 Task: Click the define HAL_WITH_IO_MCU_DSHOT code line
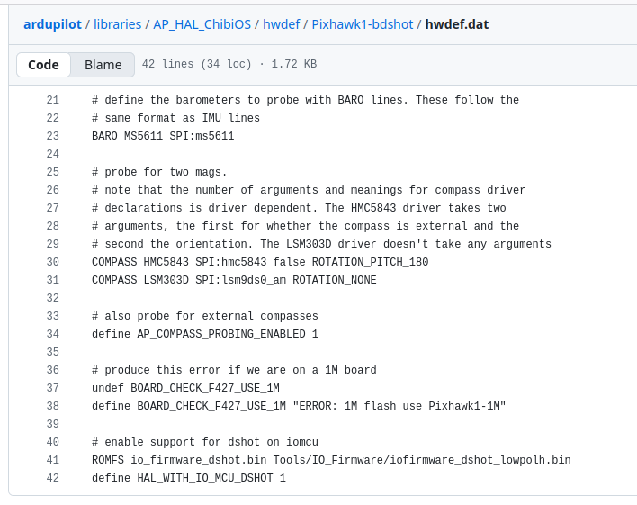click(x=189, y=478)
